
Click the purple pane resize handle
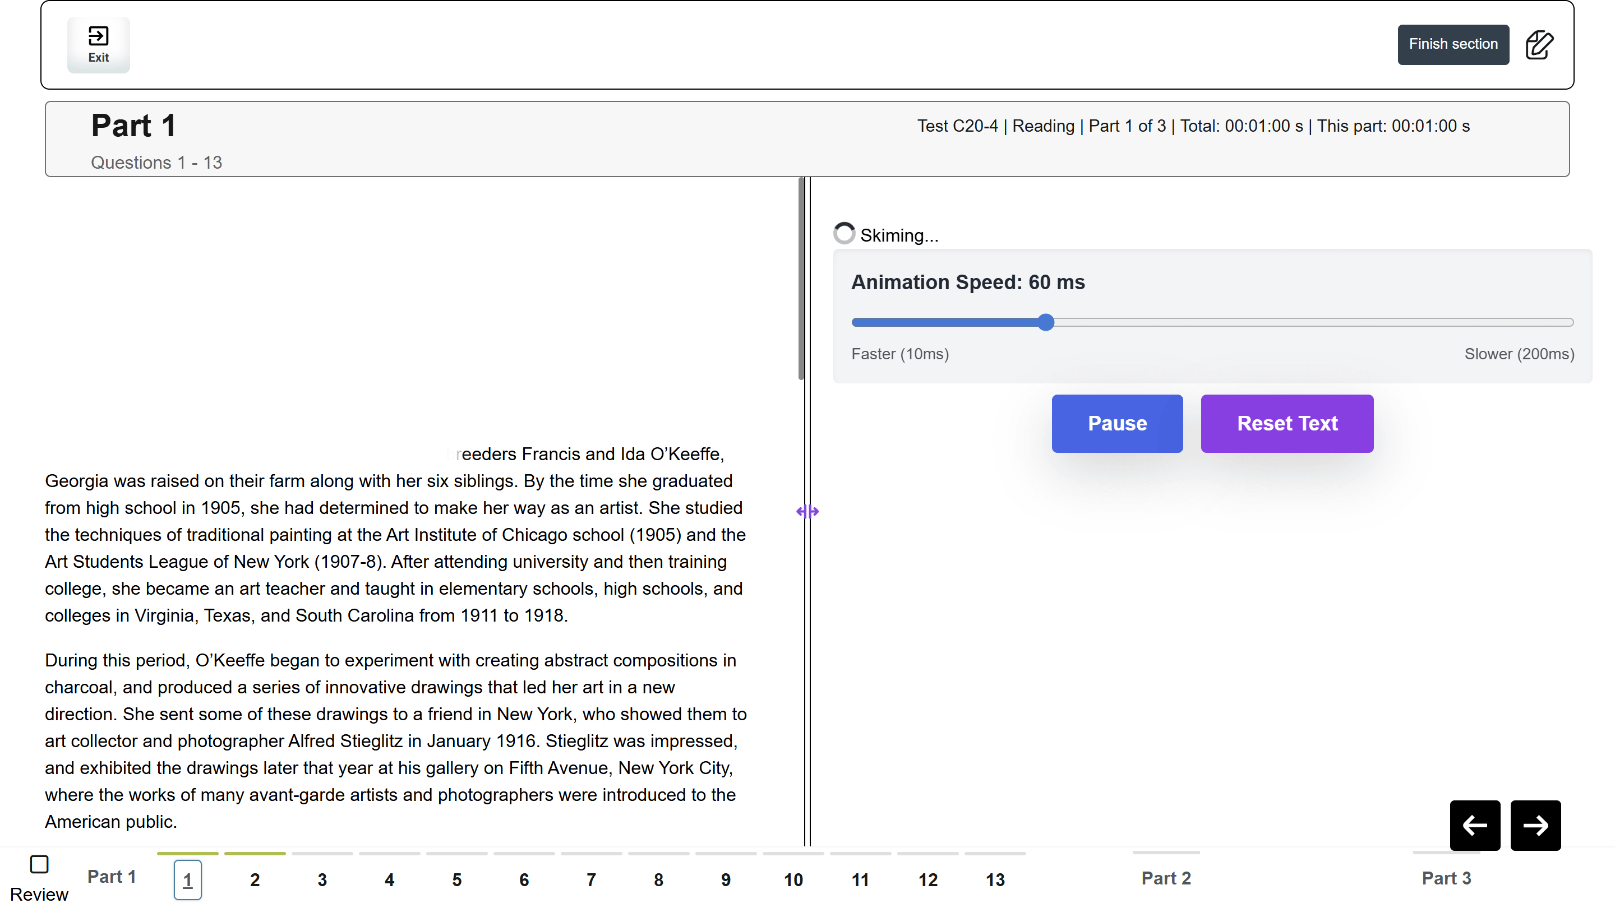807,511
